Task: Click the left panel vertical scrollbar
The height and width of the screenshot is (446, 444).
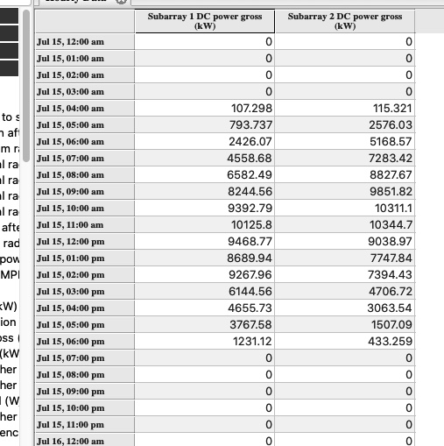Action: click(26, 86)
